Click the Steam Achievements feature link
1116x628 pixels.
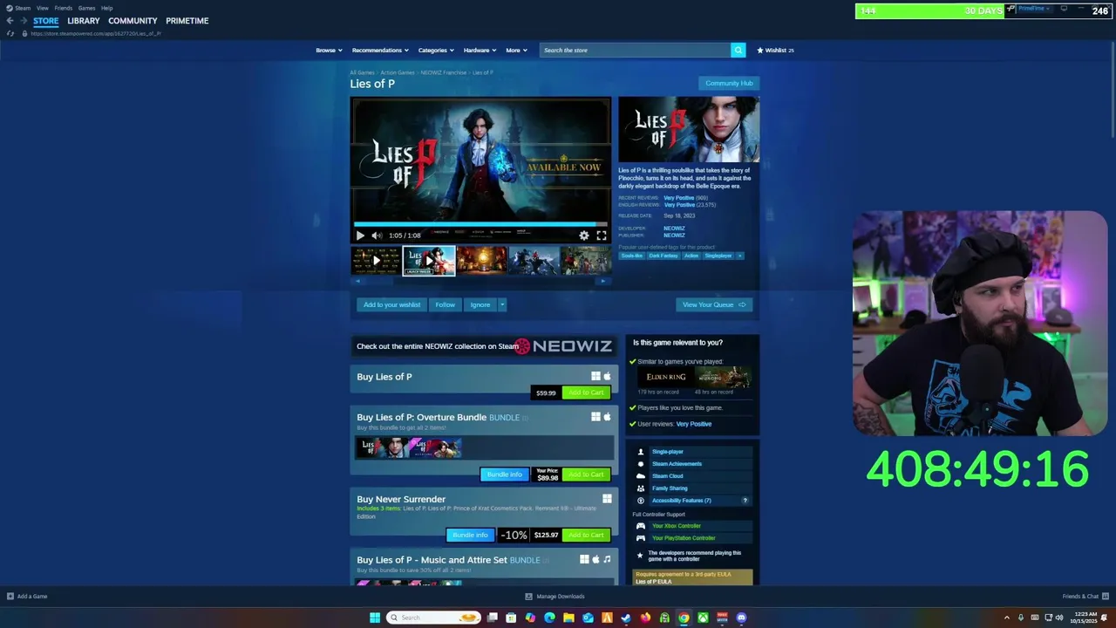pyautogui.click(x=677, y=464)
